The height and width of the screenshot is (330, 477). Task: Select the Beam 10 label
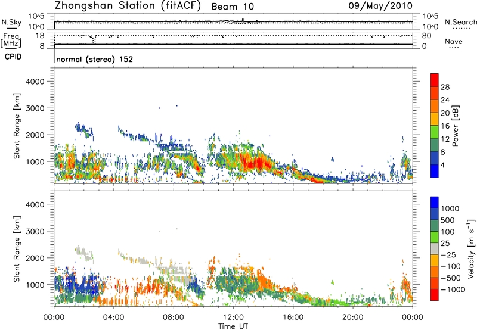tap(233, 7)
